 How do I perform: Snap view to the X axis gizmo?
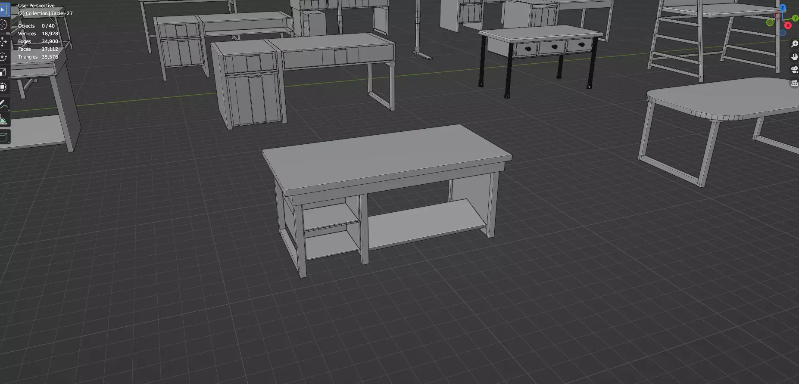coord(788,25)
